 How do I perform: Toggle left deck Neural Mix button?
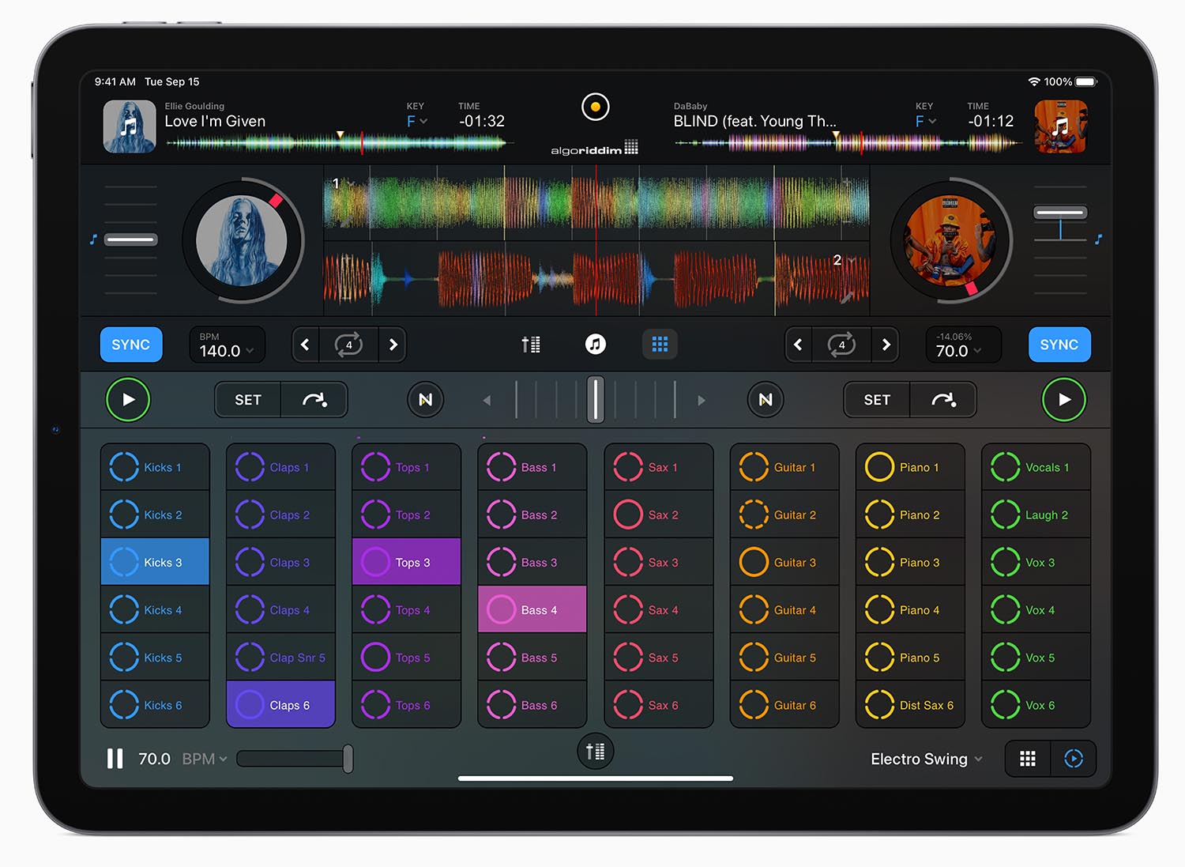(x=426, y=400)
